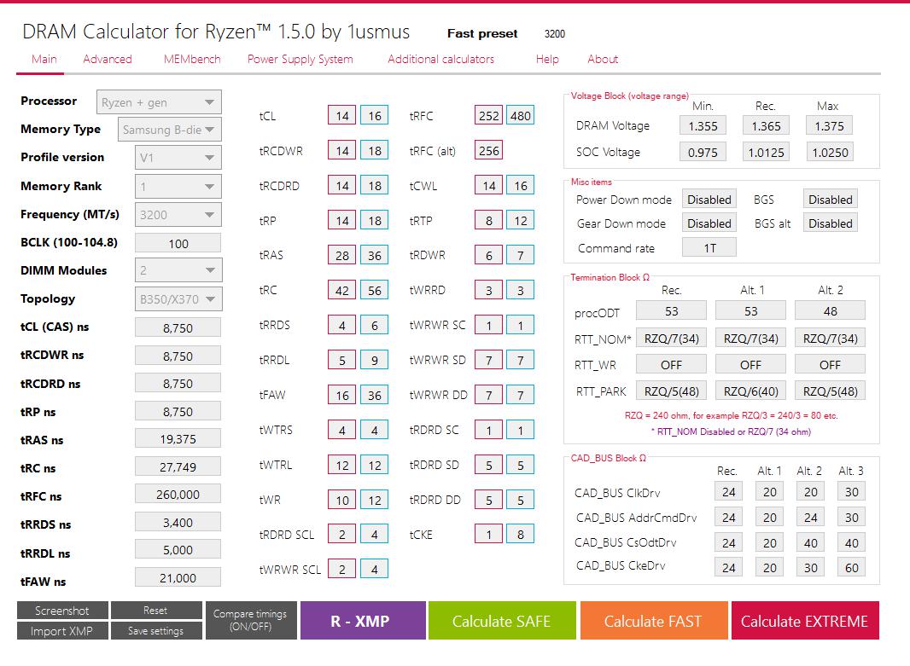
Task: Click the BGS alt Disabled field
Action: (831, 223)
